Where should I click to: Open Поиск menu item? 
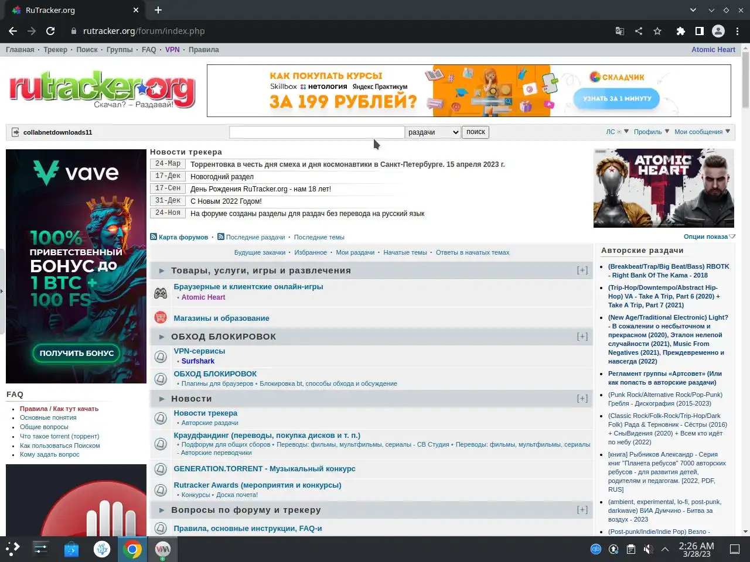87,50
